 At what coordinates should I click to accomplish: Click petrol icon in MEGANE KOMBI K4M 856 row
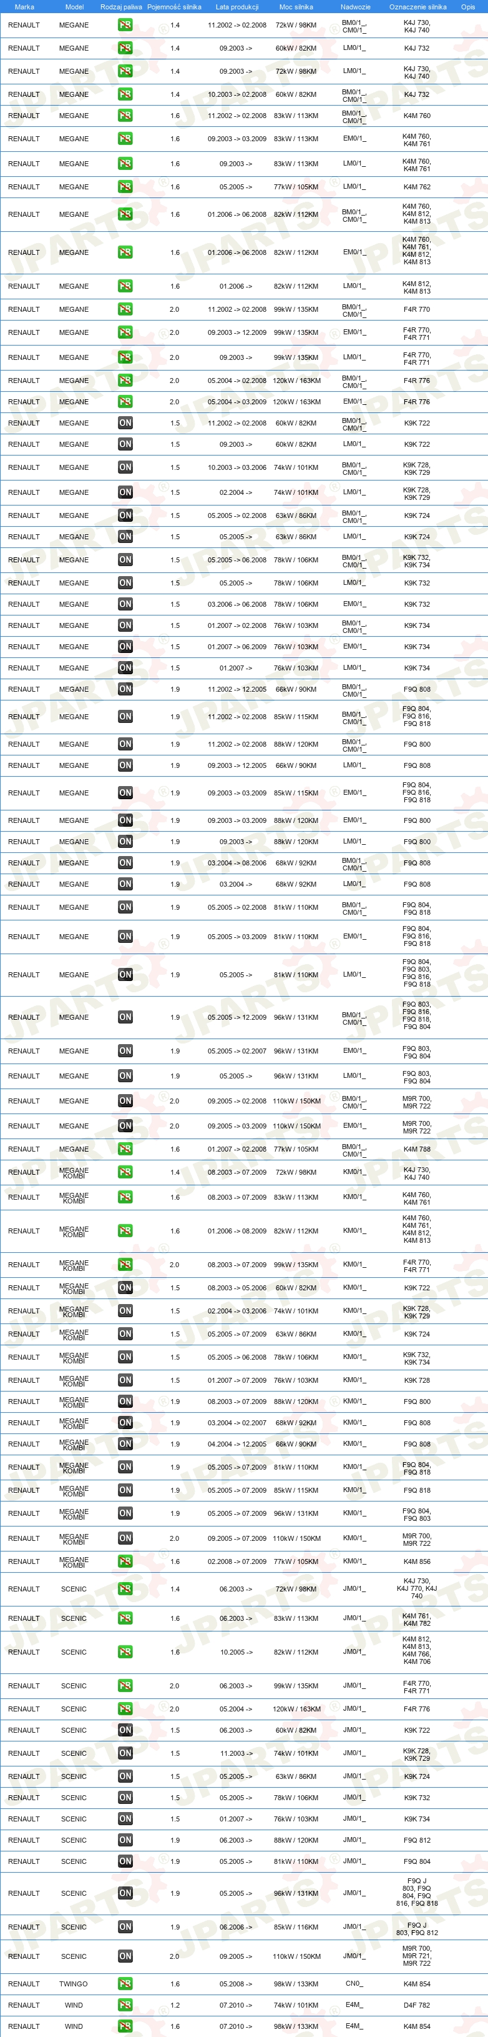(x=125, y=1561)
